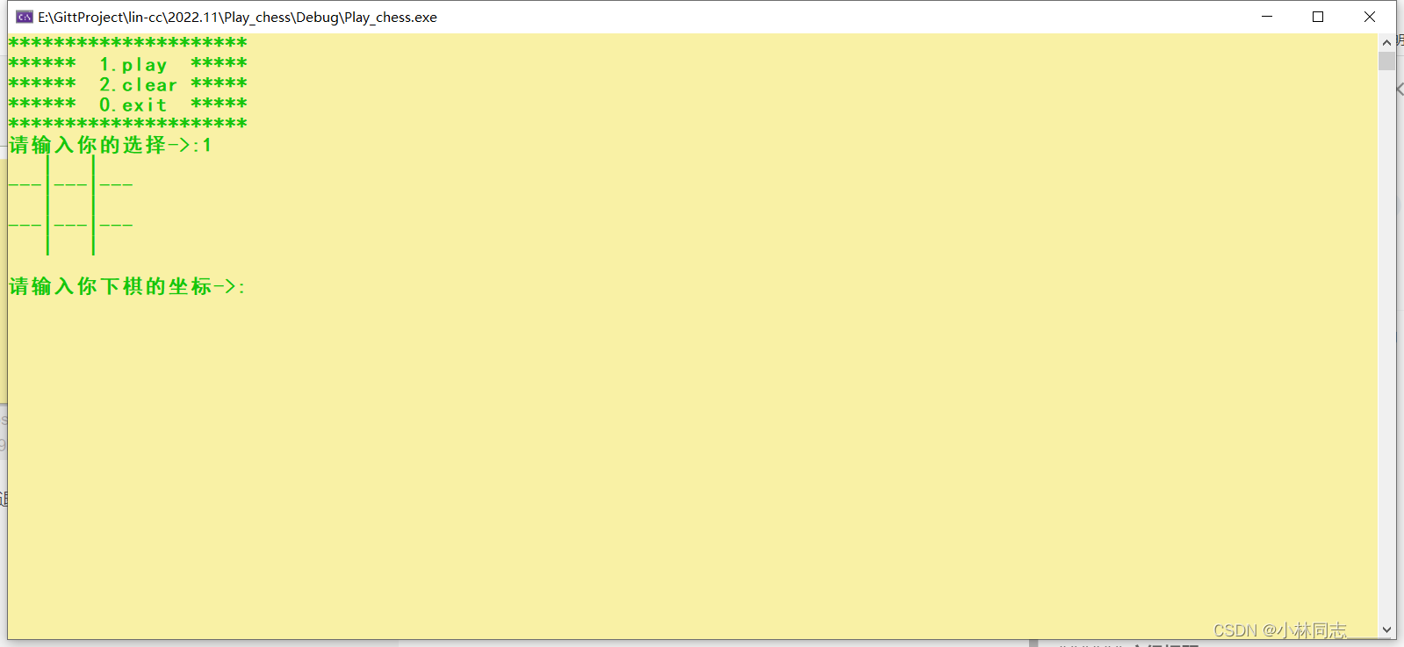Click the '1. play' menu line
The width and height of the screenshot is (1404, 647).
(128, 64)
